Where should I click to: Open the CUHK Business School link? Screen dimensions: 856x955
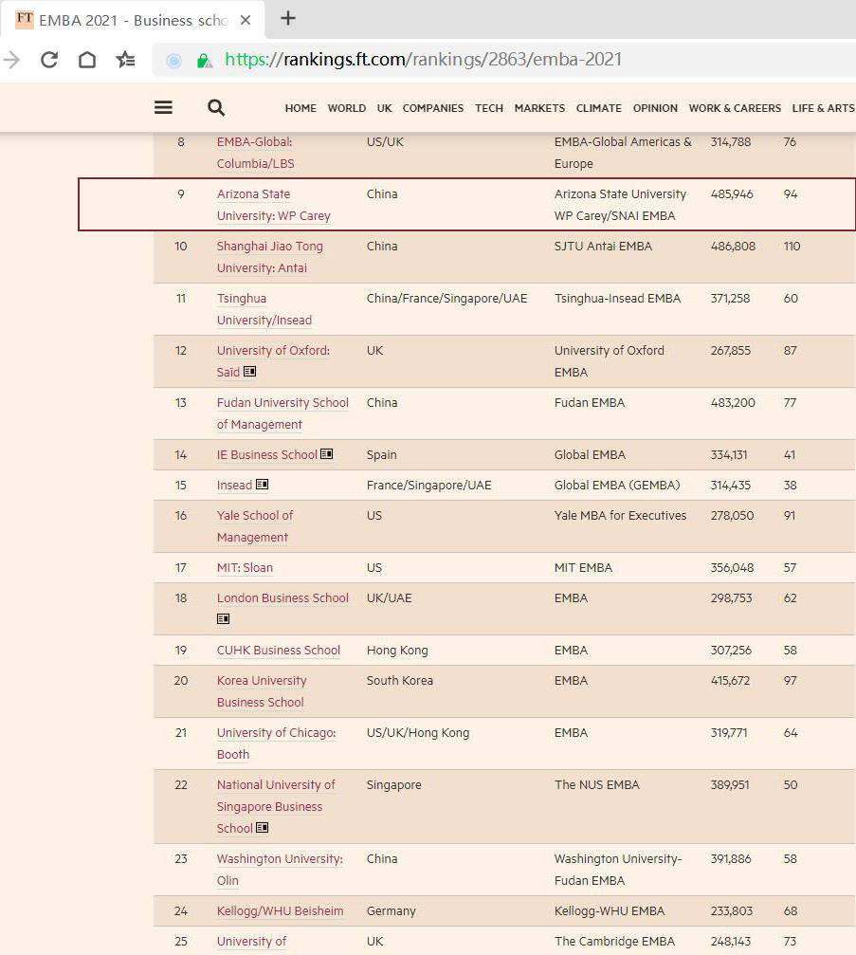(x=279, y=651)
